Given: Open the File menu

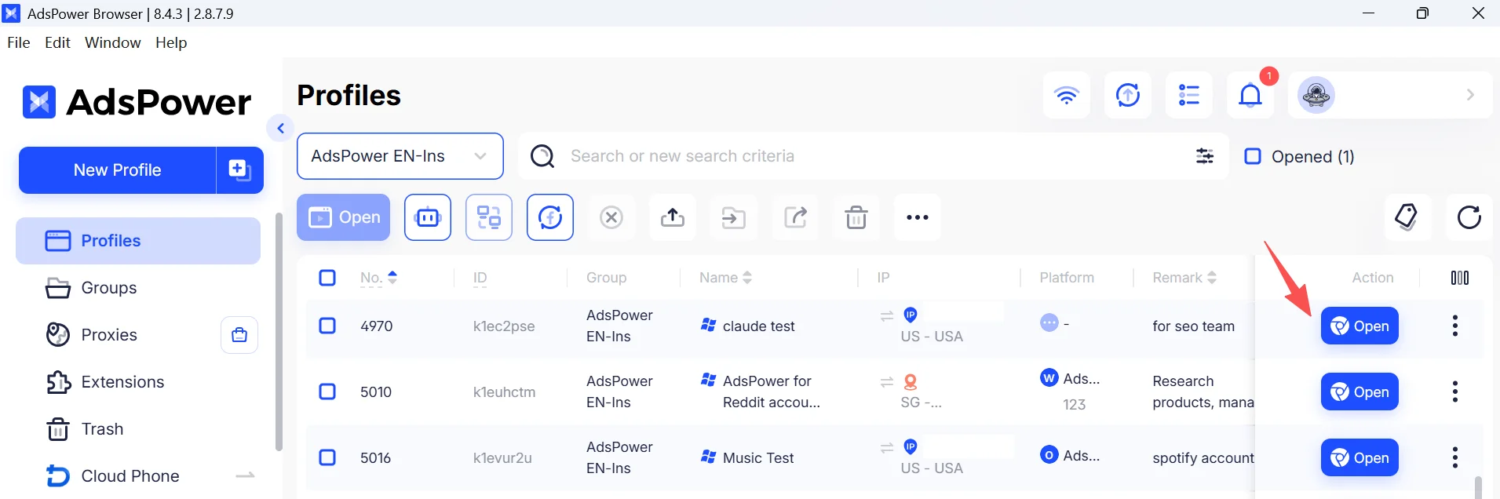Looking at the screenshot, I should (x=19, y=42).
